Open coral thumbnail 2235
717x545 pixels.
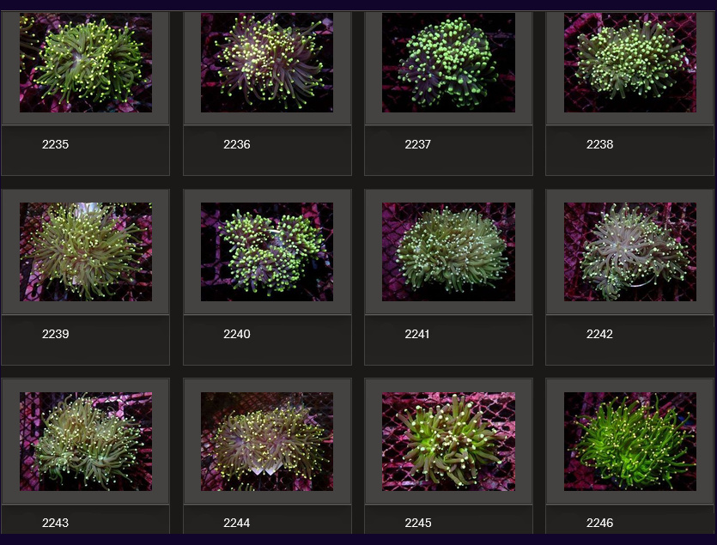click(x=86, y=63)
